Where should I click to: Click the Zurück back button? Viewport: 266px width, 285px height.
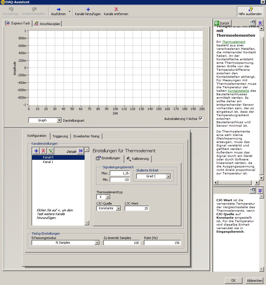(222, 23)
